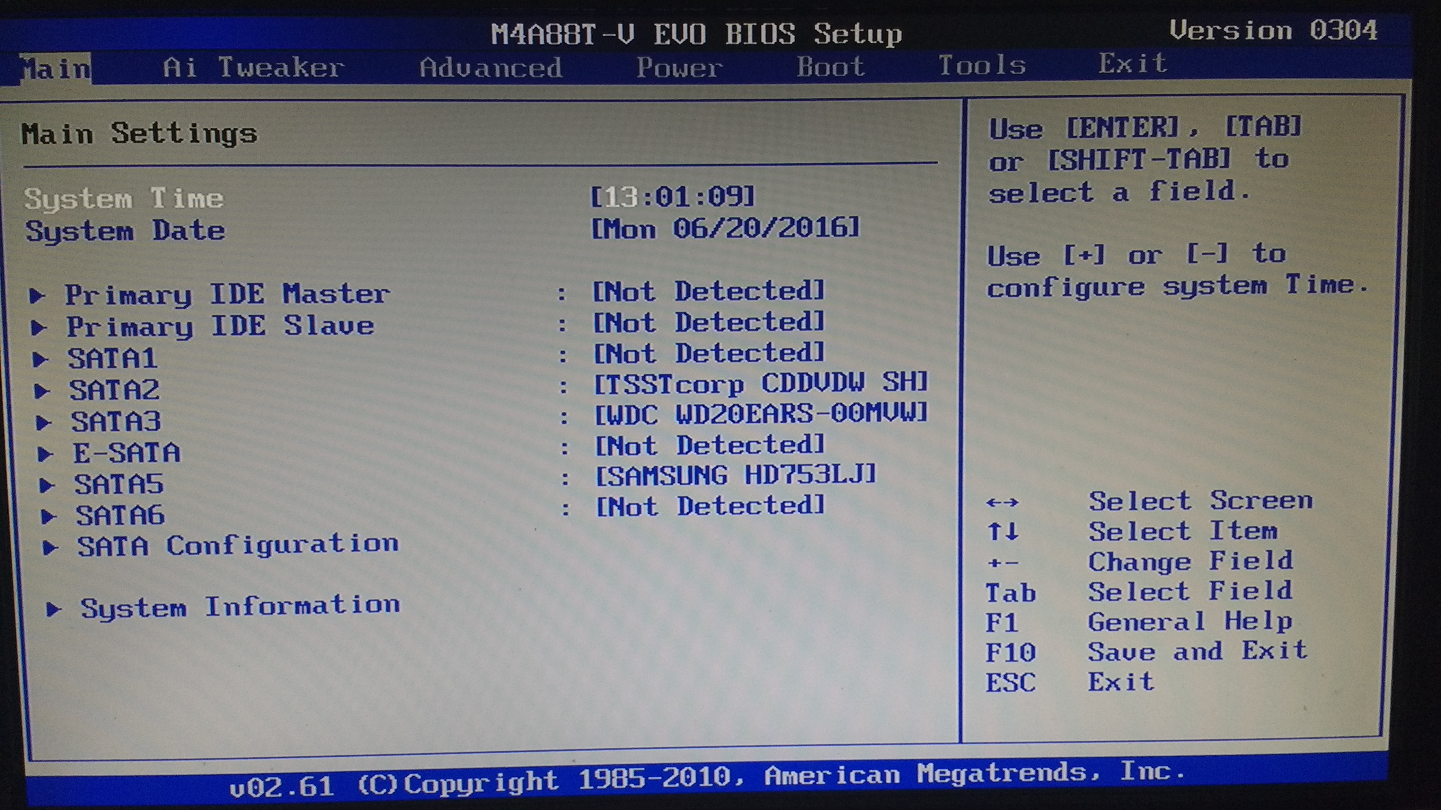
Task: Click the F1 key legend label
Action: [1001, 623]
